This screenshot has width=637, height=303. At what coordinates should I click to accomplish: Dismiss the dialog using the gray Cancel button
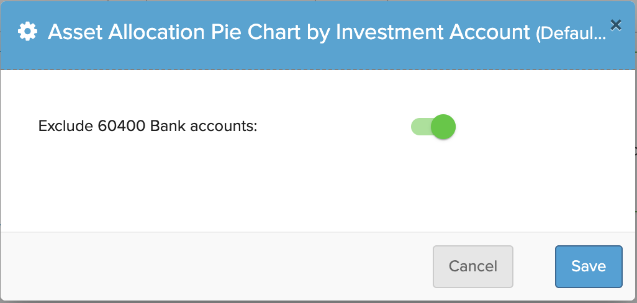473,266
